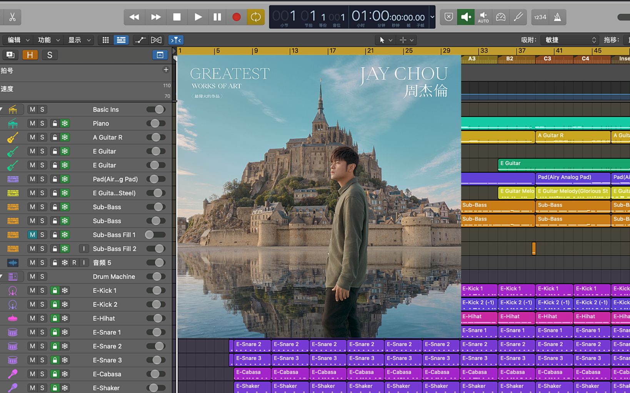This screenshot has height=393, width=630.
Task: Add a time signature with the plus button
Action: (166, 69)
